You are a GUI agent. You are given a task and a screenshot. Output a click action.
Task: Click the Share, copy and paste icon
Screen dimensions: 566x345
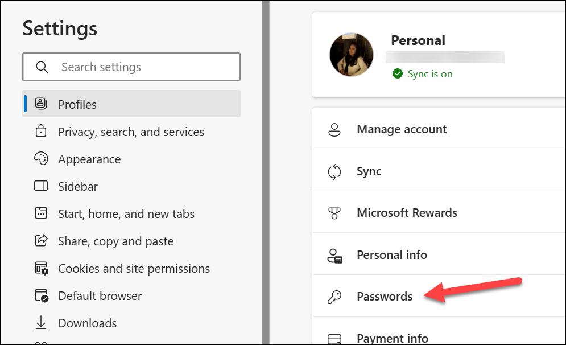click(41, 241)
